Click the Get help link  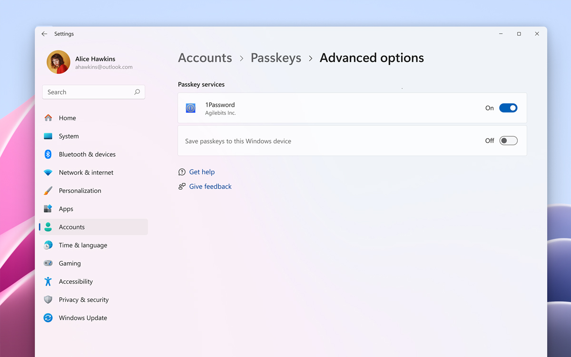pos(202,172)
